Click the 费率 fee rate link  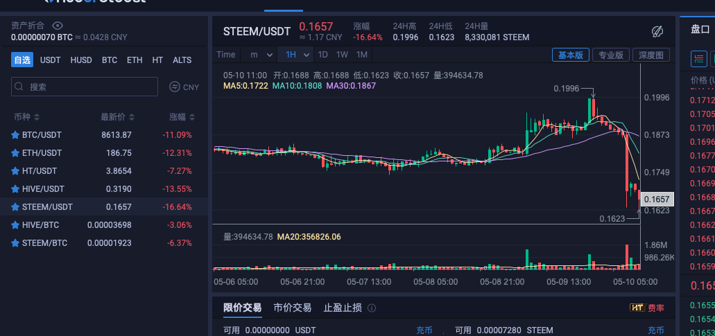click(x=656, y=308)
